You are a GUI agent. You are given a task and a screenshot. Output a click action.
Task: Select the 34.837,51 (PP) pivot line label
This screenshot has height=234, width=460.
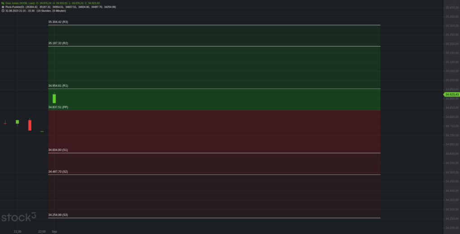pos(58,107)
